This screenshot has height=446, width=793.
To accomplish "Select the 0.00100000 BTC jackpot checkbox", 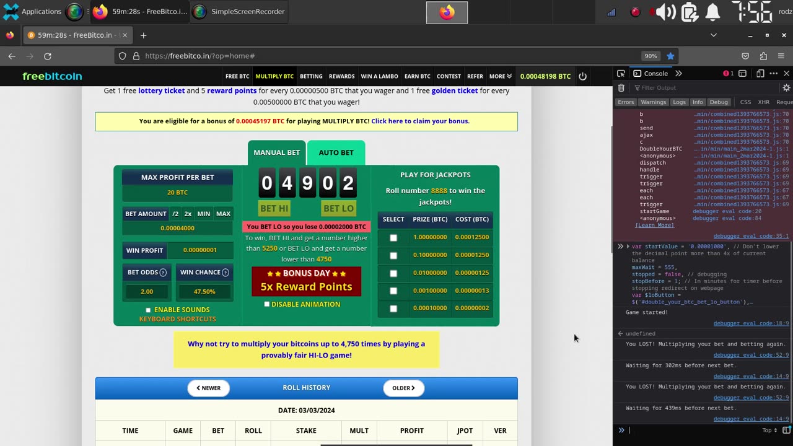I will point(393,291).
